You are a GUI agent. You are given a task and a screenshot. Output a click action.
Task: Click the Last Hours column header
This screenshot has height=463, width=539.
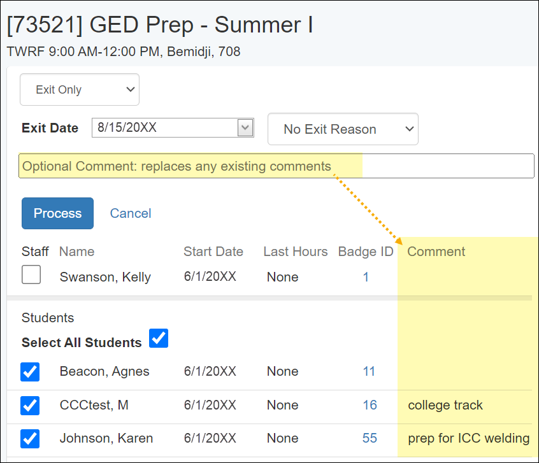(x=295, y=252)
